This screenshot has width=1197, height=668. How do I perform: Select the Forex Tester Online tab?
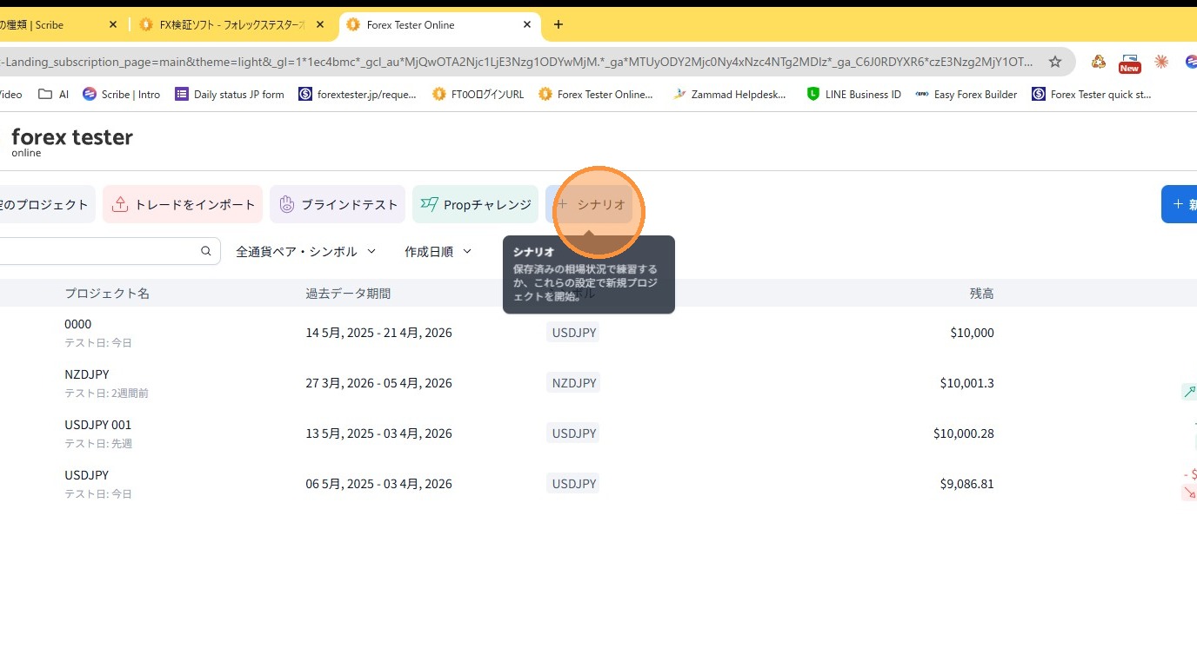[439, 25]
